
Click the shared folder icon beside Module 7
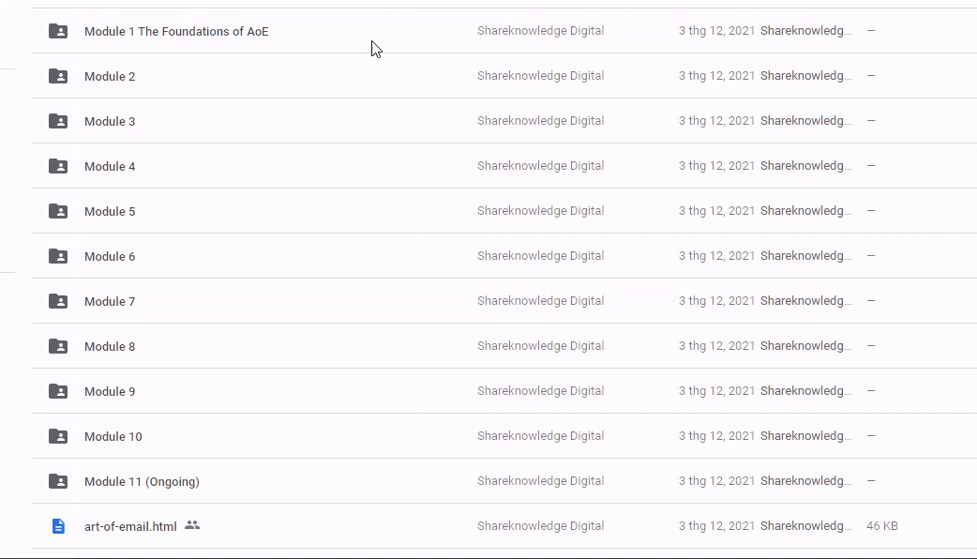tap(58, 301)
